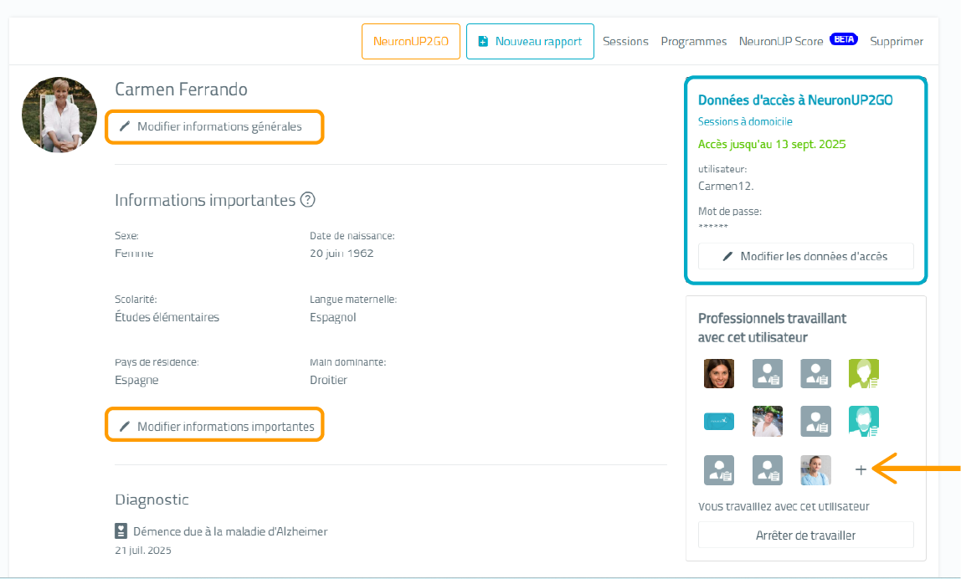This screenshot has height=579, width=961.
Task: Click the Diagnostic document icon
Action: 121,531
